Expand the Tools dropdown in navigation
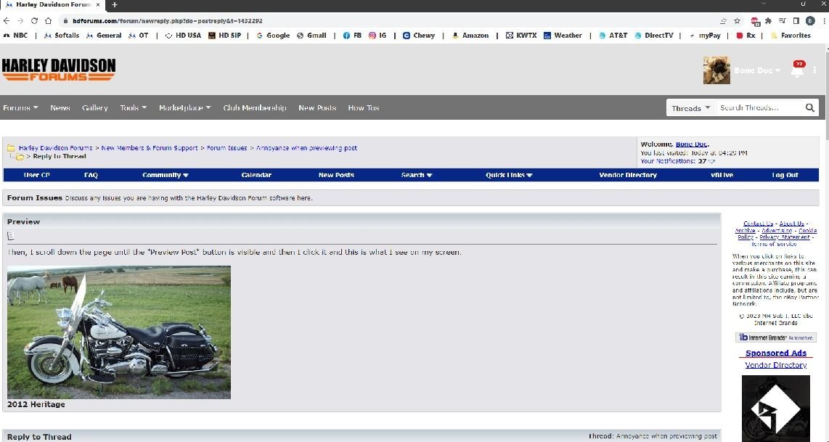829x442 pixels. pyautogui.click(x=133, y=108)
